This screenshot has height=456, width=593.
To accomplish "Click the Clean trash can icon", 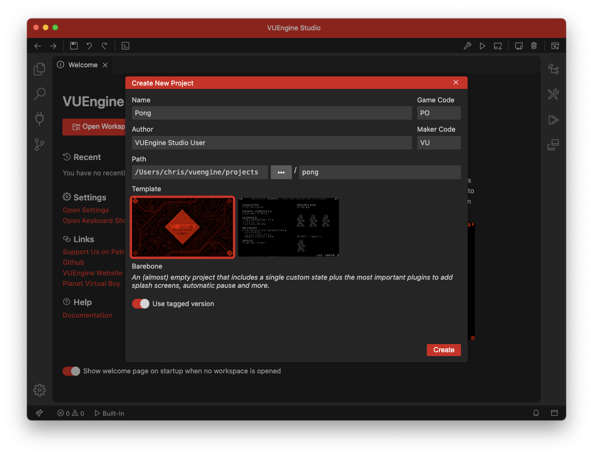I will 534,46.
